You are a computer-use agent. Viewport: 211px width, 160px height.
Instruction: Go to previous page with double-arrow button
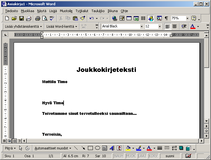click(x=206, y=126)
